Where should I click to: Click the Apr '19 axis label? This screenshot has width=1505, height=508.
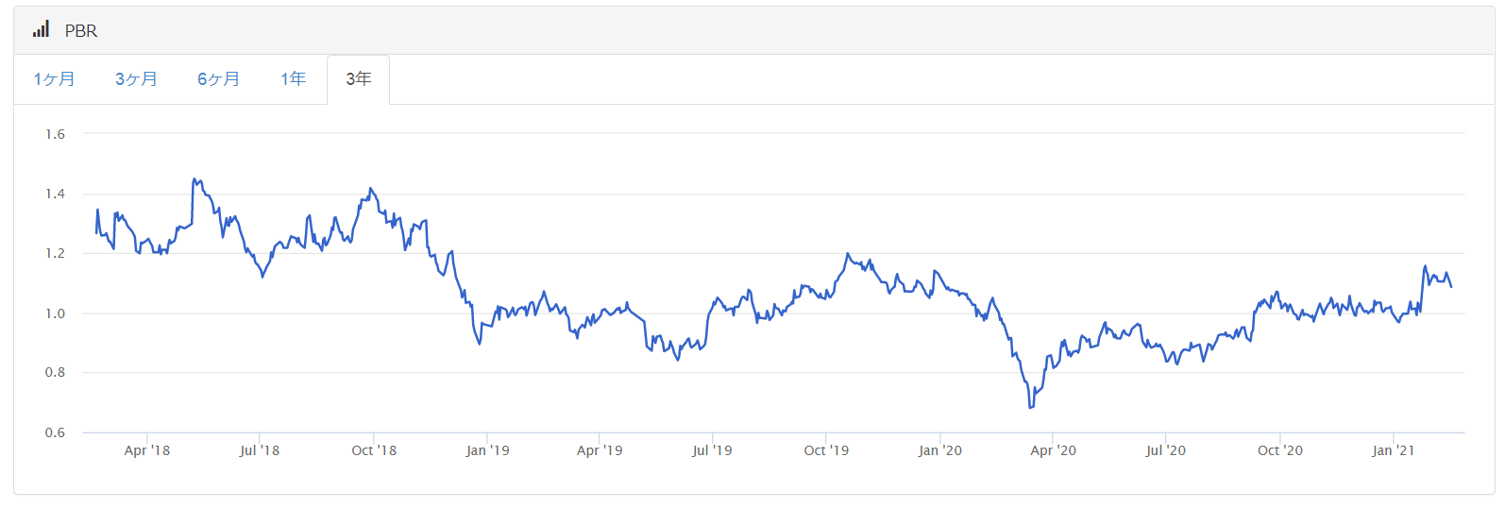click(x=600, y=450)
